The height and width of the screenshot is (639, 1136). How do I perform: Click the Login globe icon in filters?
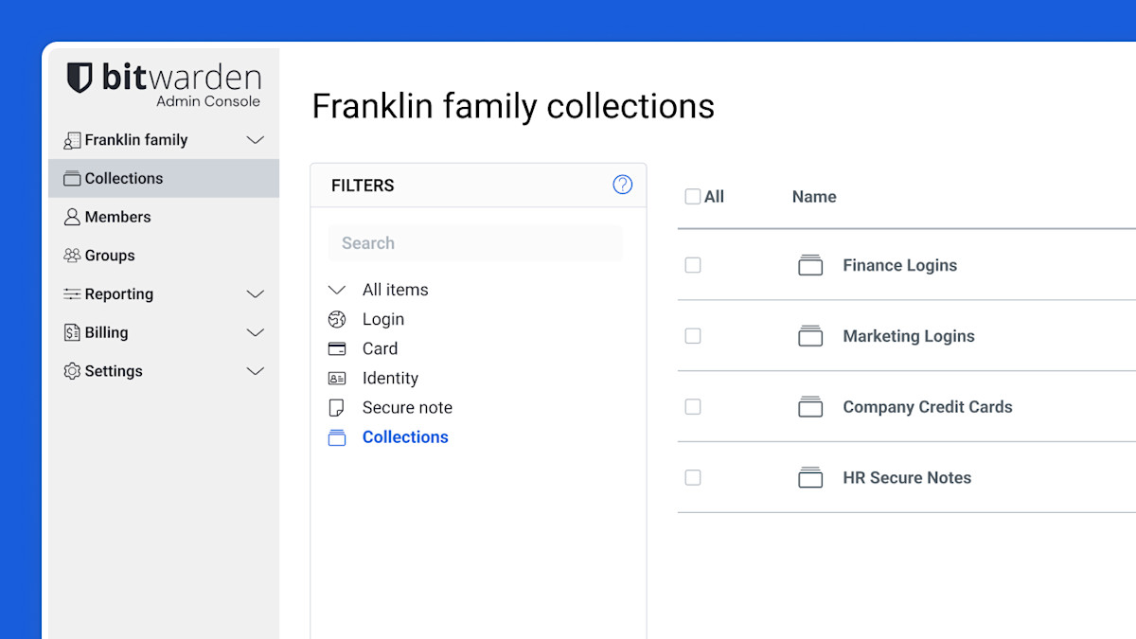point(337,319)
